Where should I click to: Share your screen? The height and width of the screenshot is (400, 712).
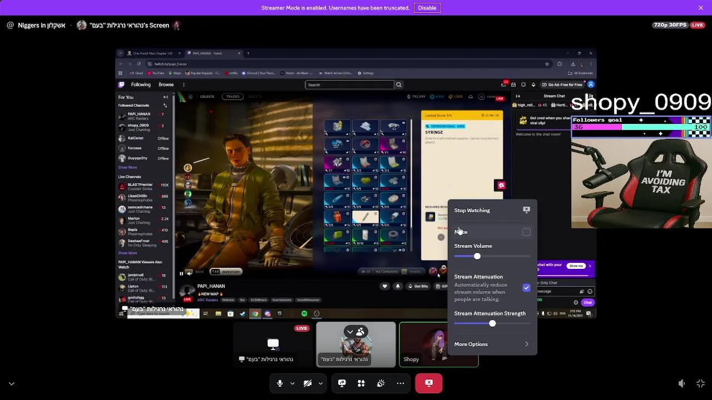tap(342, 383)
